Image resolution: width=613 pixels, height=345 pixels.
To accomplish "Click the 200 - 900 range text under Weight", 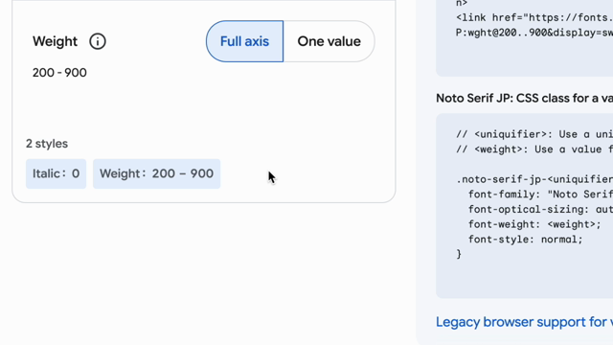I will coord(59,73).
